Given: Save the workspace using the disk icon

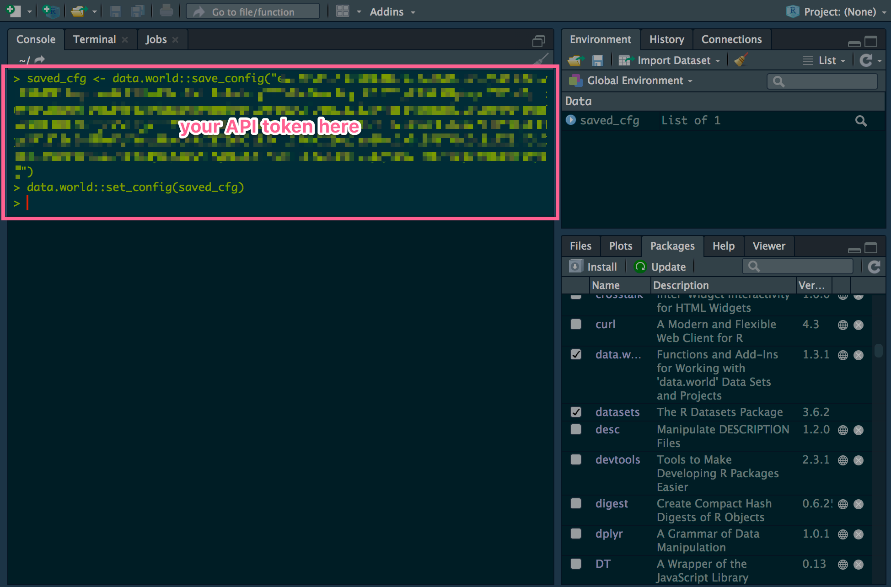Looking at the screenshot, I should [598, 60].
